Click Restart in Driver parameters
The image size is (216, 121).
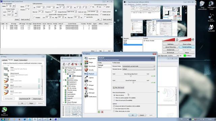[x=17, y=19]
